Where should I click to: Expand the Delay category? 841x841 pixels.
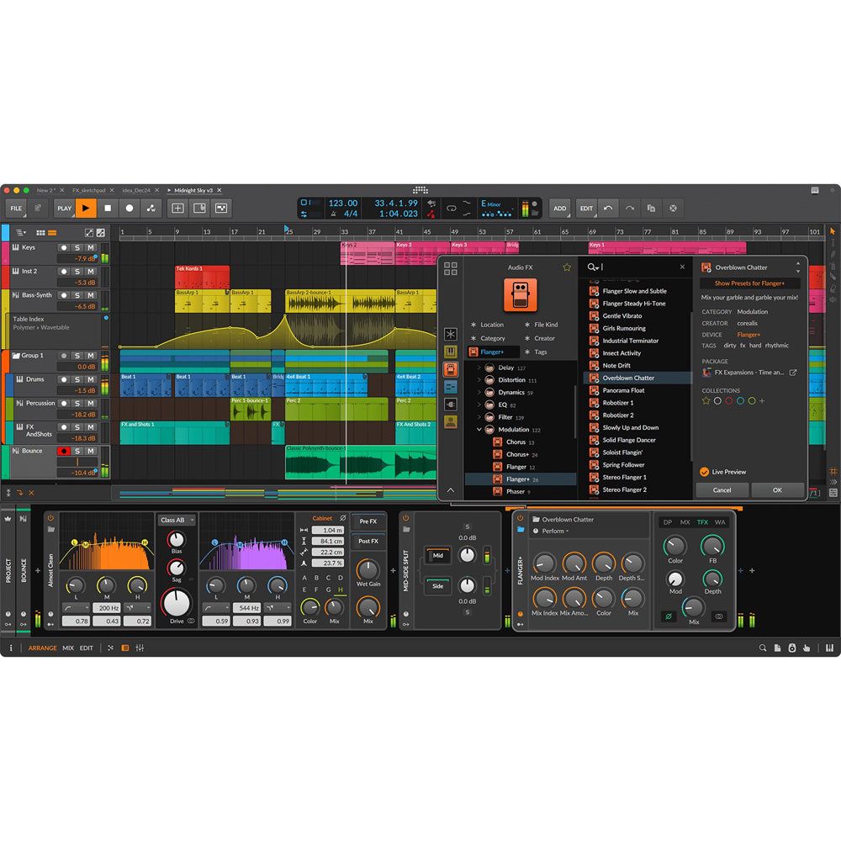479,368
